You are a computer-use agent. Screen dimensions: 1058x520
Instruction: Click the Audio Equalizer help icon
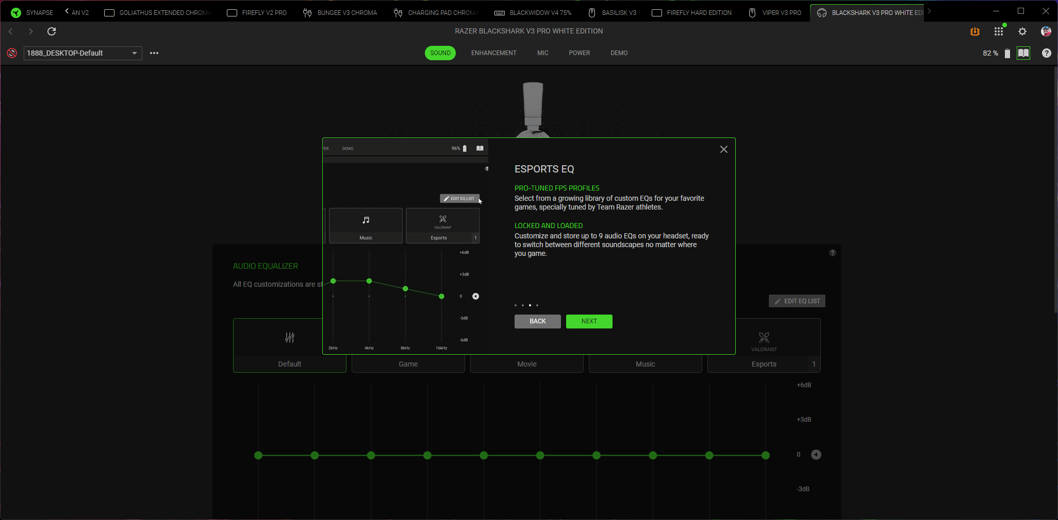832,253
